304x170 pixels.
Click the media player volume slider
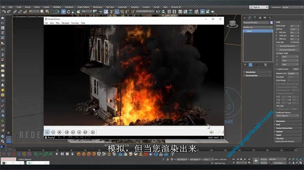219,132
